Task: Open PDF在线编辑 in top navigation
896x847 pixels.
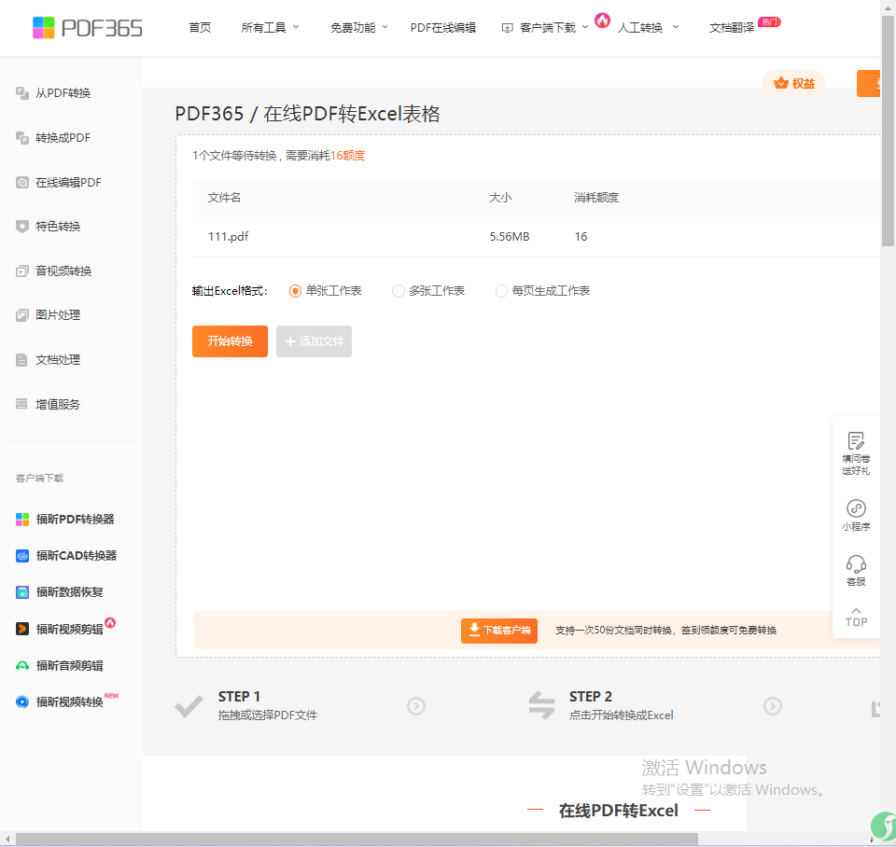Action: [442, 27]
